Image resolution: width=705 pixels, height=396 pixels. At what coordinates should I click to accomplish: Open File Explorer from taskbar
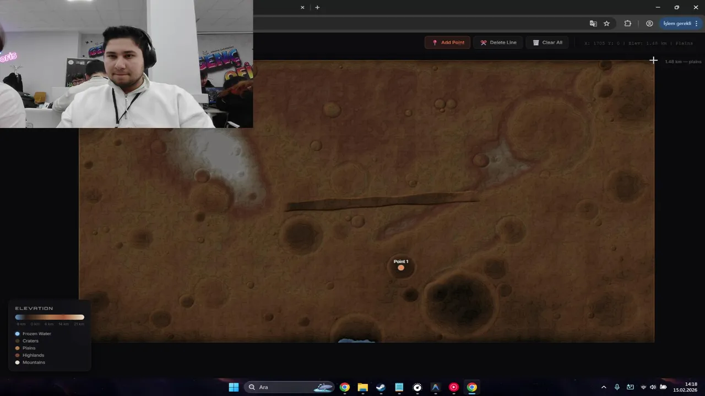click(362, 387)
